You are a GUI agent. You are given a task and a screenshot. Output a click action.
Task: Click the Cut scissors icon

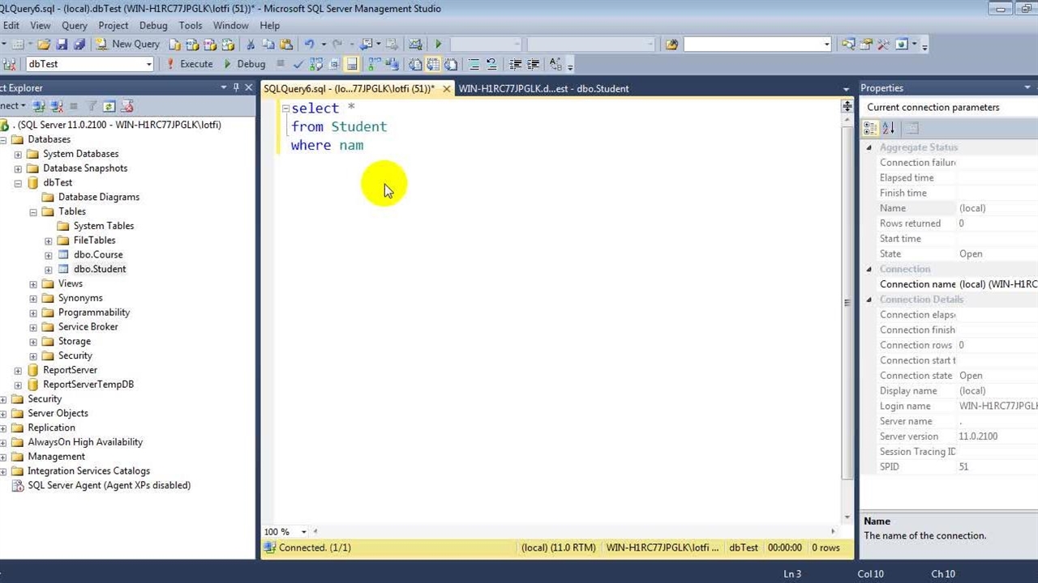coord(251,45)
